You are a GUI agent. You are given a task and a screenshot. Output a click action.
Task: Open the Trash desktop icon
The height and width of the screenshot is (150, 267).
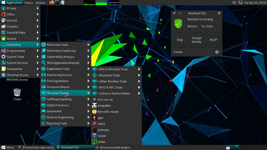pos(17,94)
